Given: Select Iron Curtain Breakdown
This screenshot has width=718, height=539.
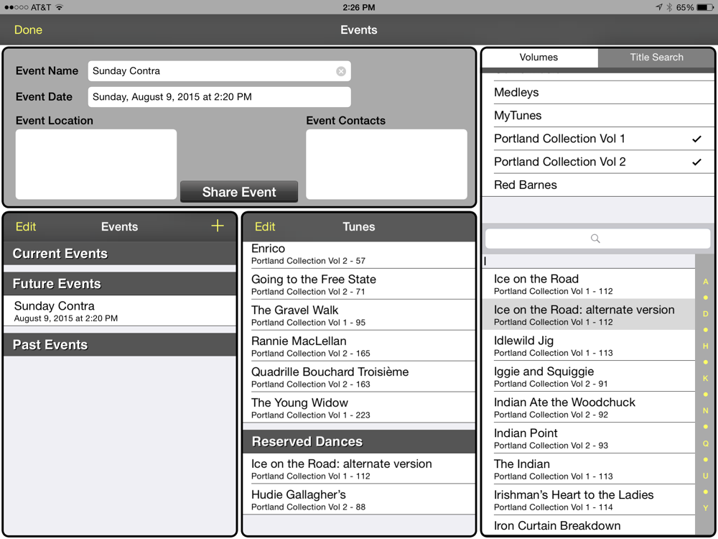Looking at the screenshot, I should tap(589, 525).
